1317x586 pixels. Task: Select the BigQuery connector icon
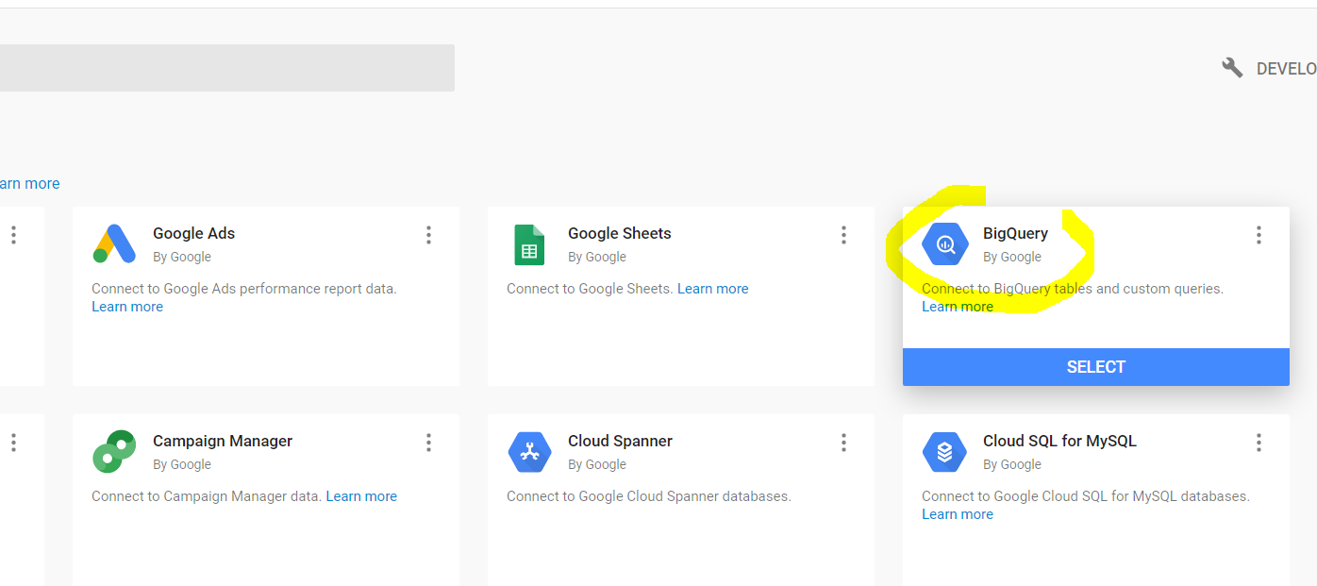coord(944,243)
